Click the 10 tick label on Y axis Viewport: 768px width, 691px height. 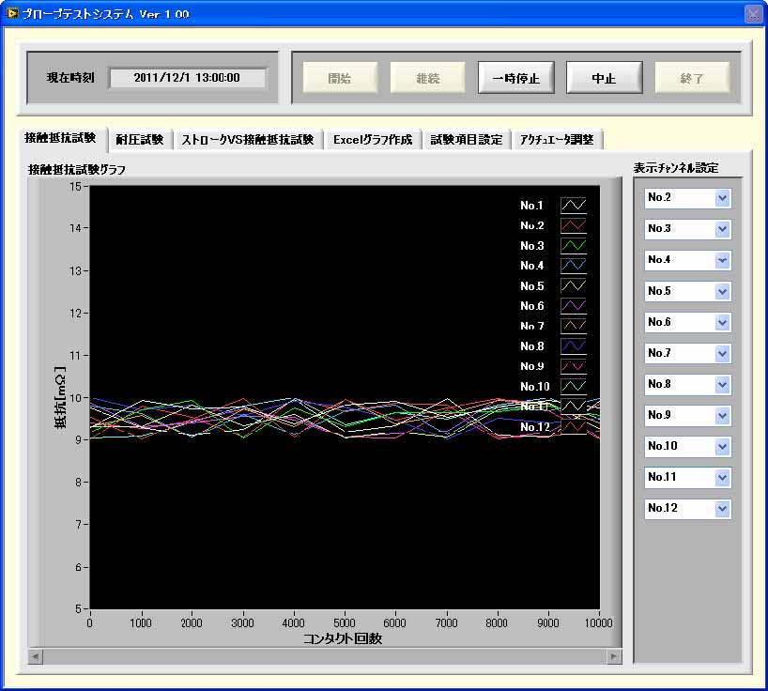click(75, 398)
